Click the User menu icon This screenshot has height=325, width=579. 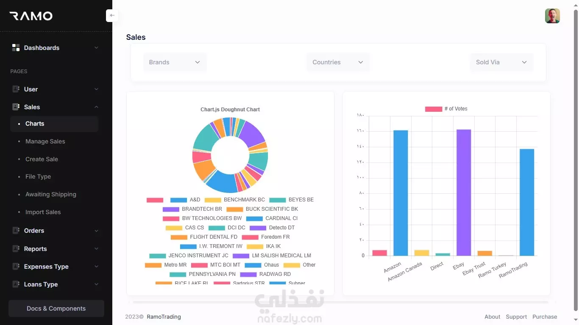16,89
